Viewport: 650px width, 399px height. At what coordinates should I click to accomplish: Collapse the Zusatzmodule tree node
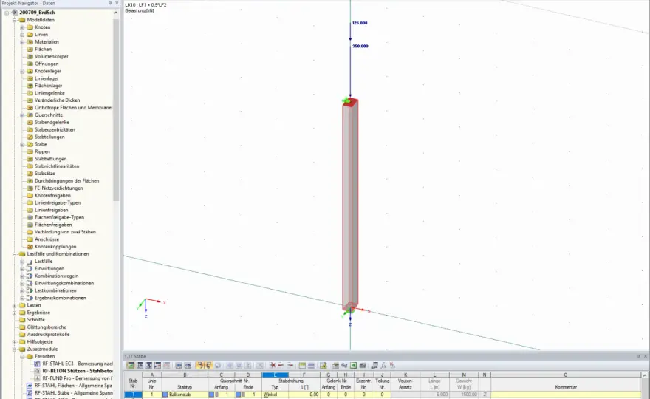15,349
